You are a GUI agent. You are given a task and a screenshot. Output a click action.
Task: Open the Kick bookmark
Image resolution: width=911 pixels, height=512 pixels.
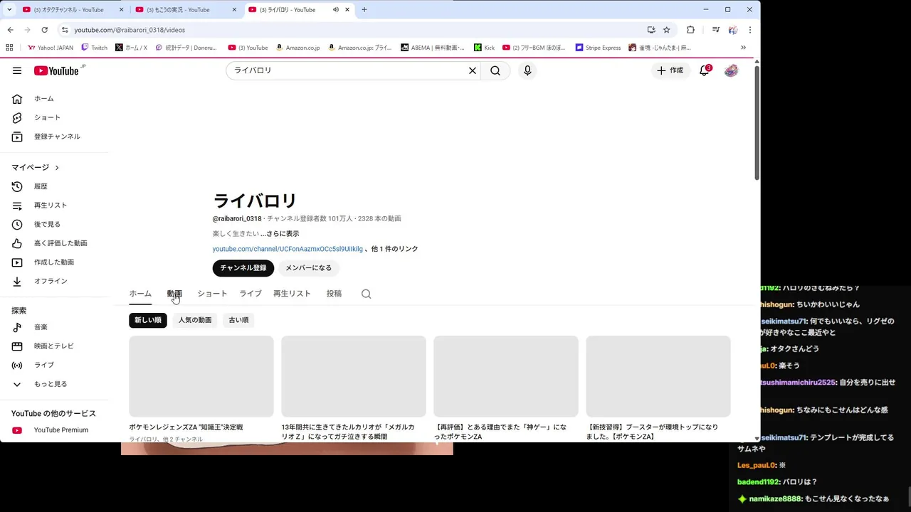point(484,48)
